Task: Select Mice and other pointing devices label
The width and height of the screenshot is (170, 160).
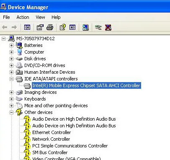Action: (x=56, y=106)
